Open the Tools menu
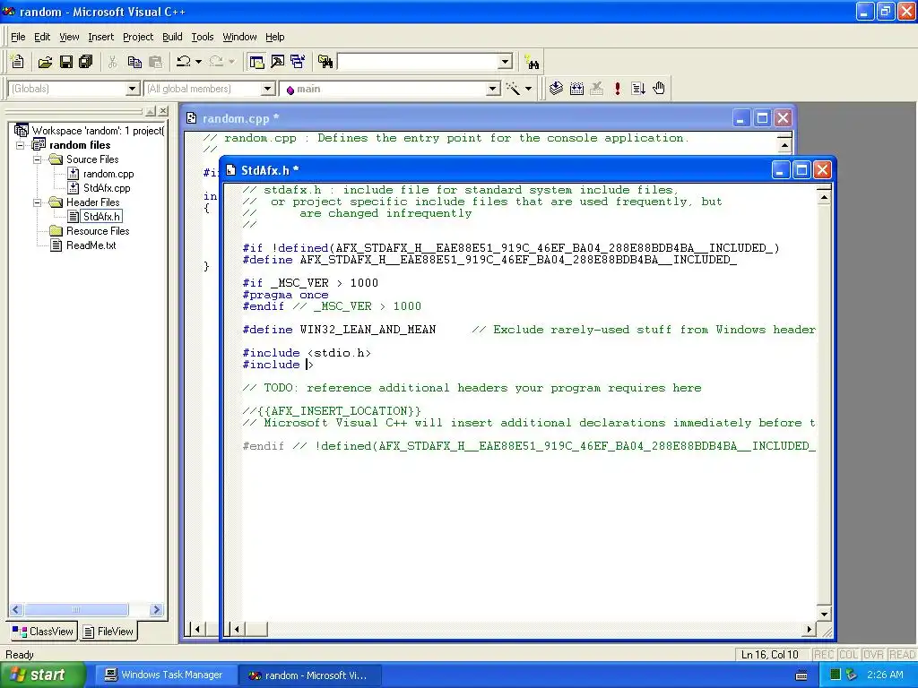The height and width of the screenshot is (688, 918). click(x=203, y=37)
